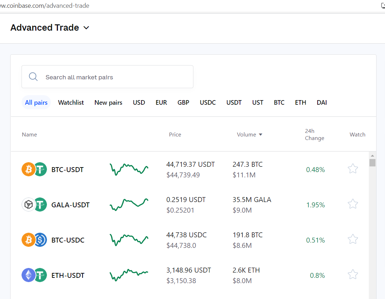This screenshot has height=299, width=385.
Task: Open the ETH-USDT pair name
Action: [x=68, y=275]
